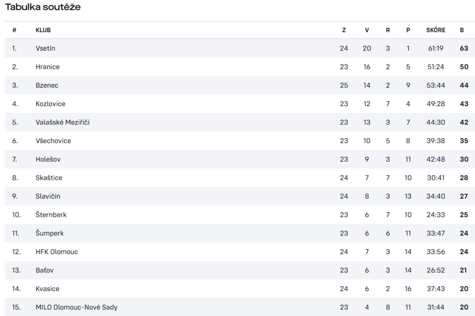Image resolution: width=475 pixels, height=316 pixels.
Task: Open the Holešov club link
Action: pyautogui.click(x=48, y=159)
